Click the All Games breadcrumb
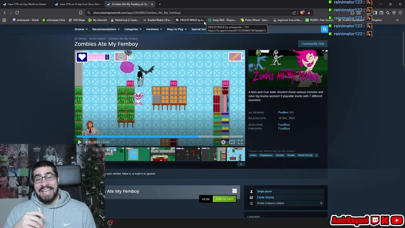This screenshot has height=228, width=405. [80, 39]
